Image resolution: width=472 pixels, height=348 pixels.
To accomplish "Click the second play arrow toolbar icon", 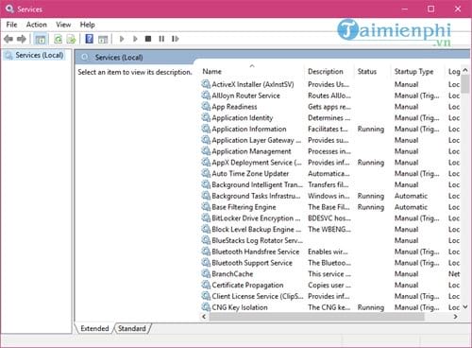I will coord(135,39).
